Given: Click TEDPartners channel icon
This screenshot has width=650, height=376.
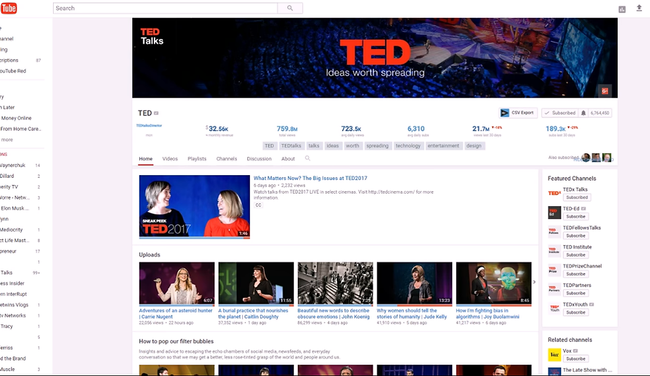Looking at the screenshot, I should point(554,289).
